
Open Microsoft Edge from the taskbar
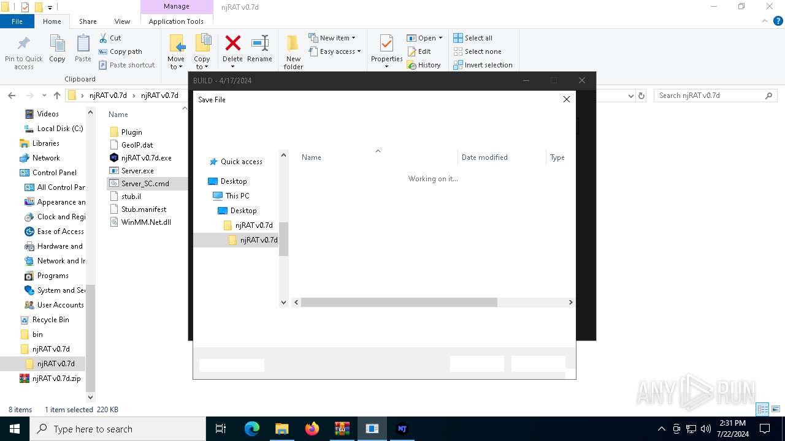[x=252, y=429]
